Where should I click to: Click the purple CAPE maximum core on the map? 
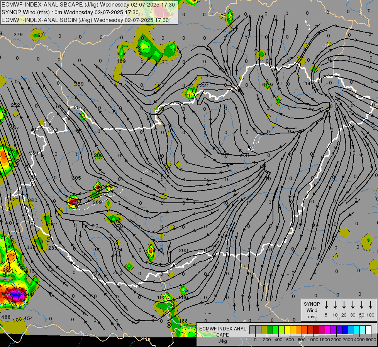tap(17, 294)
